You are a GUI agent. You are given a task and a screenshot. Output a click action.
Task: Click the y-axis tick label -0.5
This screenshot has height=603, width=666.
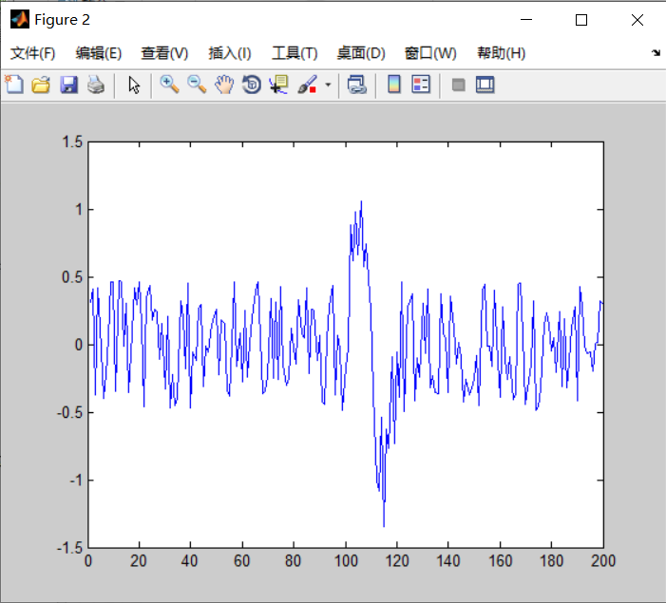(69, 413)
